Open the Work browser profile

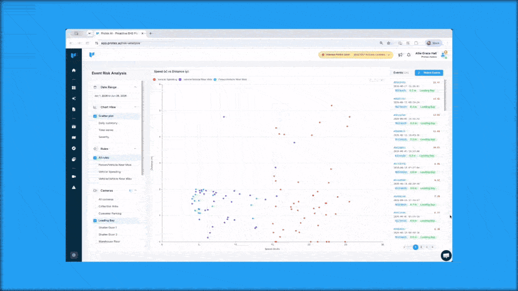[433, 43]
